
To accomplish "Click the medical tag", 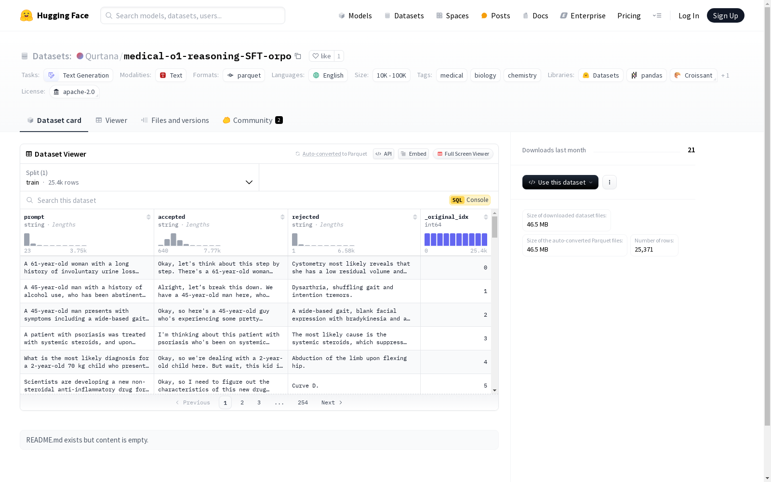I will tap(452, 75).
